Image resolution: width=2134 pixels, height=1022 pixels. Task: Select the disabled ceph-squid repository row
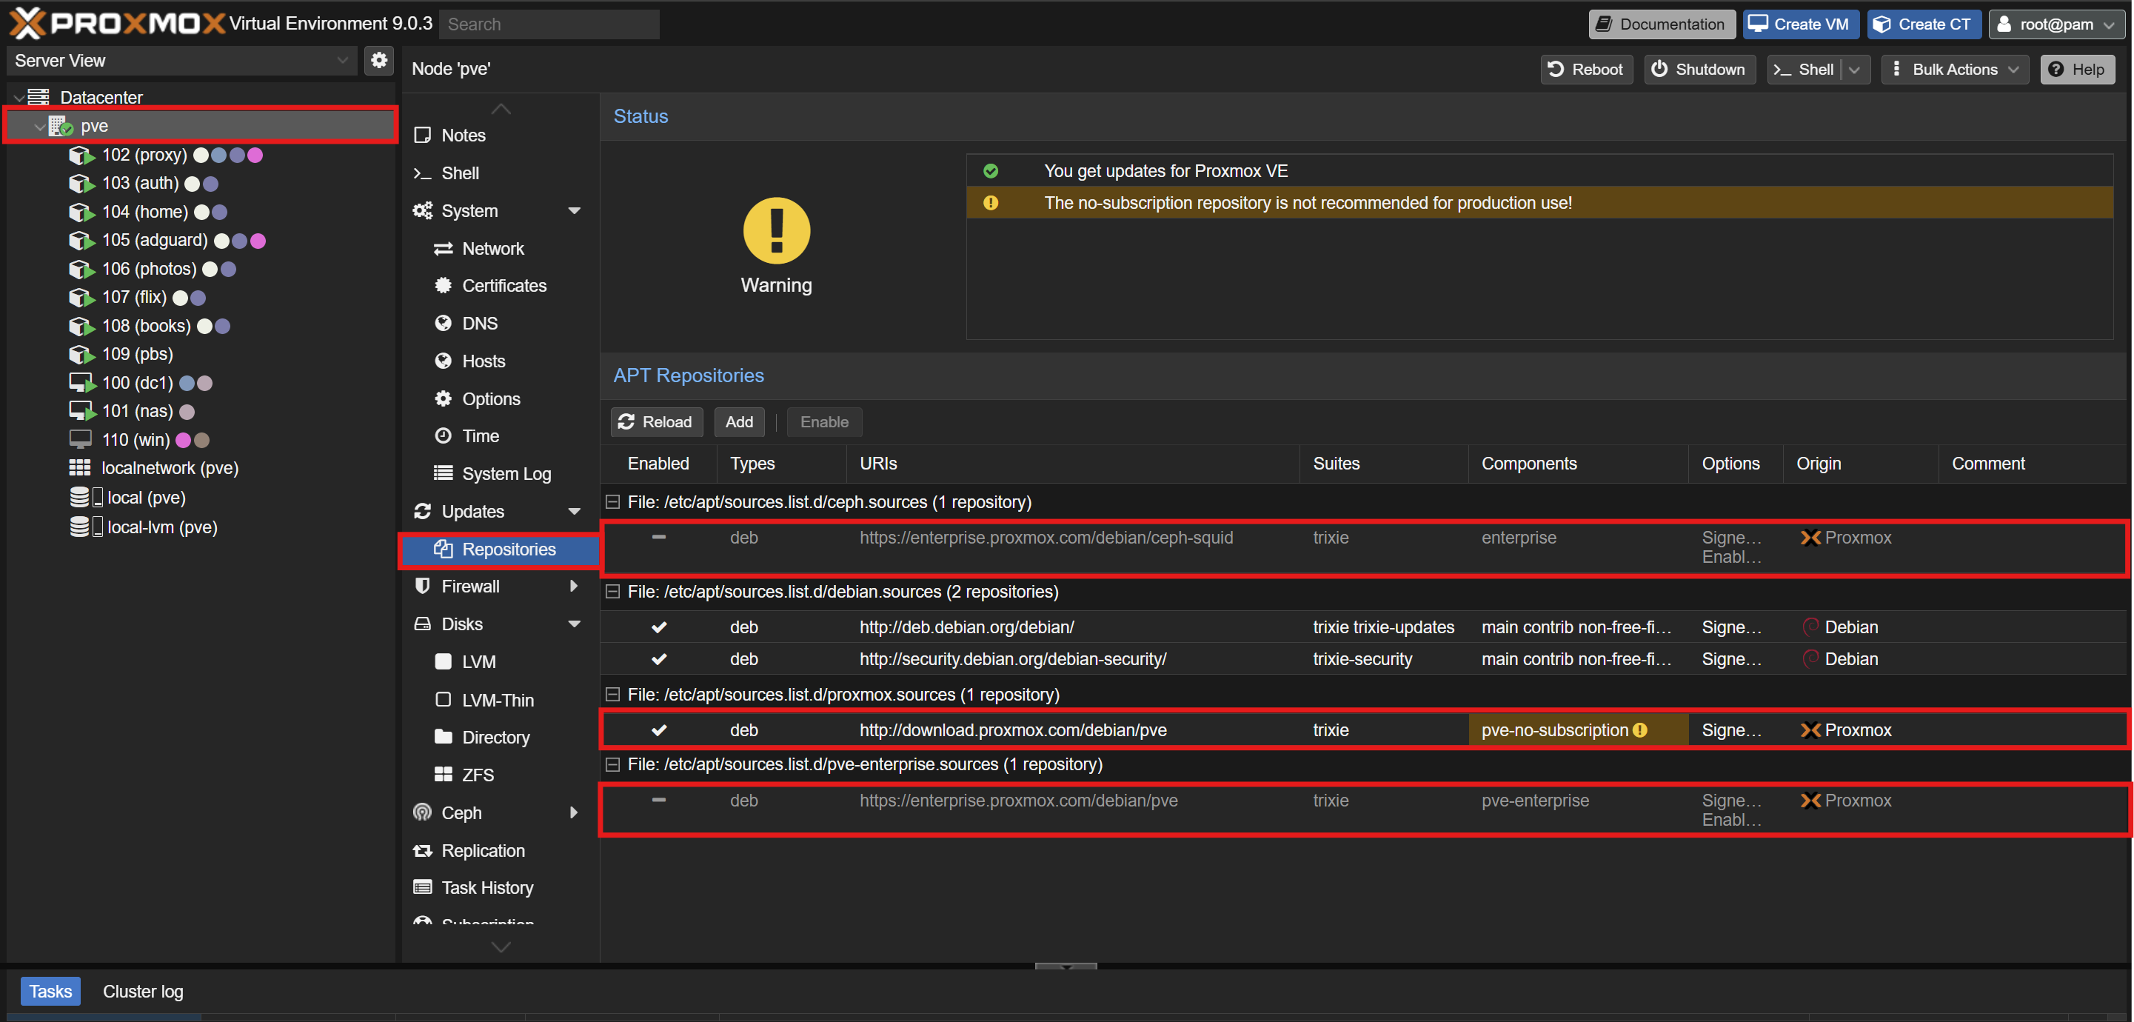(x=1046, y=538)
